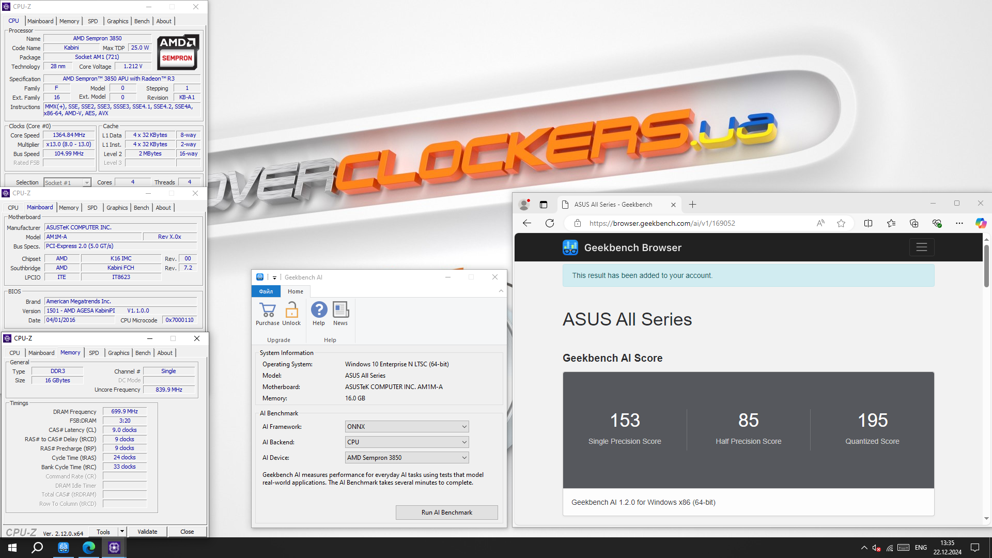Viewport: 992px width, 558px height.
Task: Open the News icon in Geekbench AI
Action: pos(340,309)
